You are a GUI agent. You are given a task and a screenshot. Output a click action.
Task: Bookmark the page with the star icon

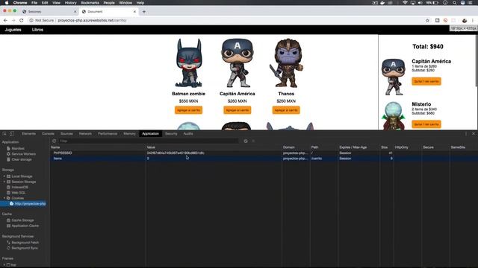427,20
